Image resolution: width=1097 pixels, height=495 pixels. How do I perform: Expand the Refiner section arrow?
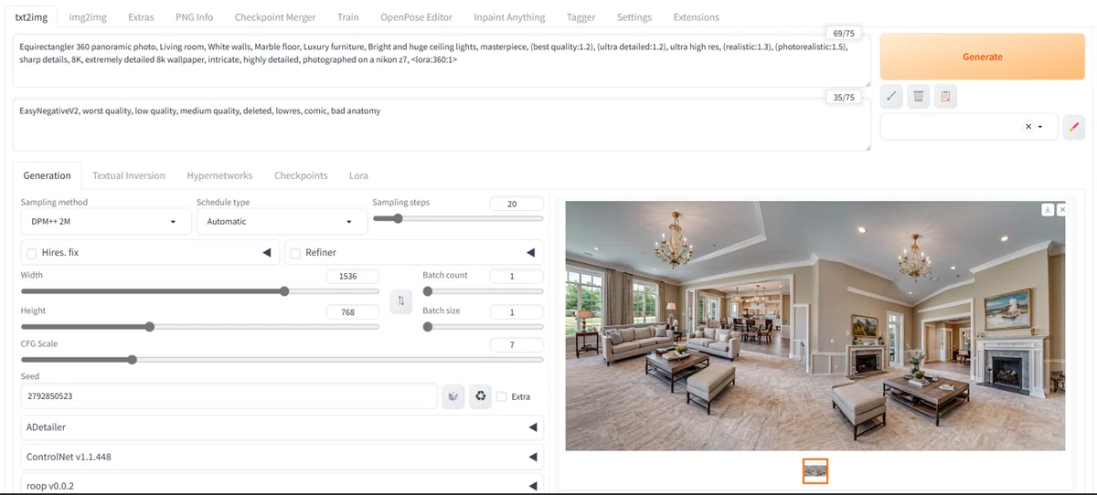coord(531,253)
